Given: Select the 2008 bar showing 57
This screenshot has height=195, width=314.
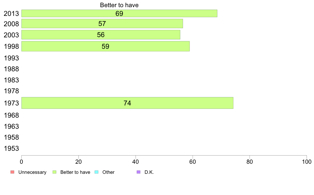Looking at the screenshot, I should click(102, 24).
